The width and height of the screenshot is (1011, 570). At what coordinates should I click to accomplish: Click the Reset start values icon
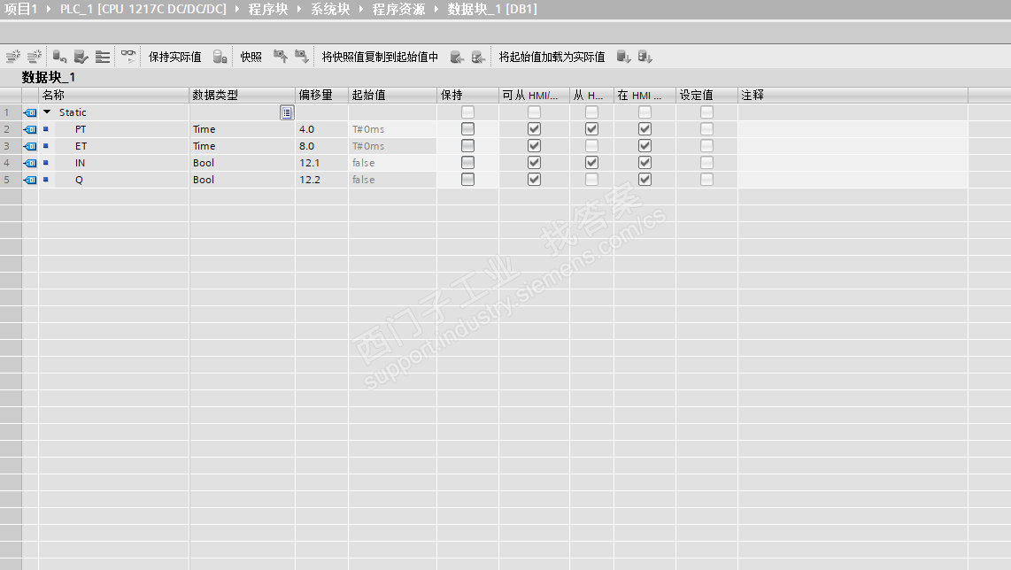(x=59, y=57)
